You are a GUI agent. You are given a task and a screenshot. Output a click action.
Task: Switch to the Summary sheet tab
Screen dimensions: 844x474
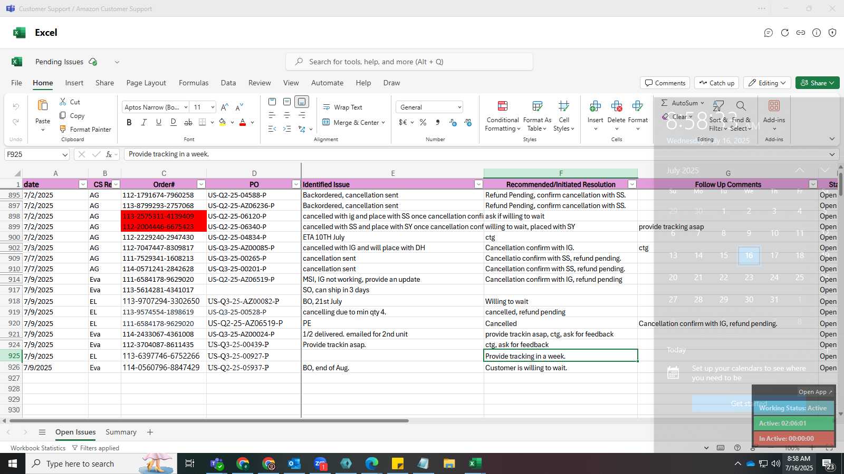pos(121,432)
